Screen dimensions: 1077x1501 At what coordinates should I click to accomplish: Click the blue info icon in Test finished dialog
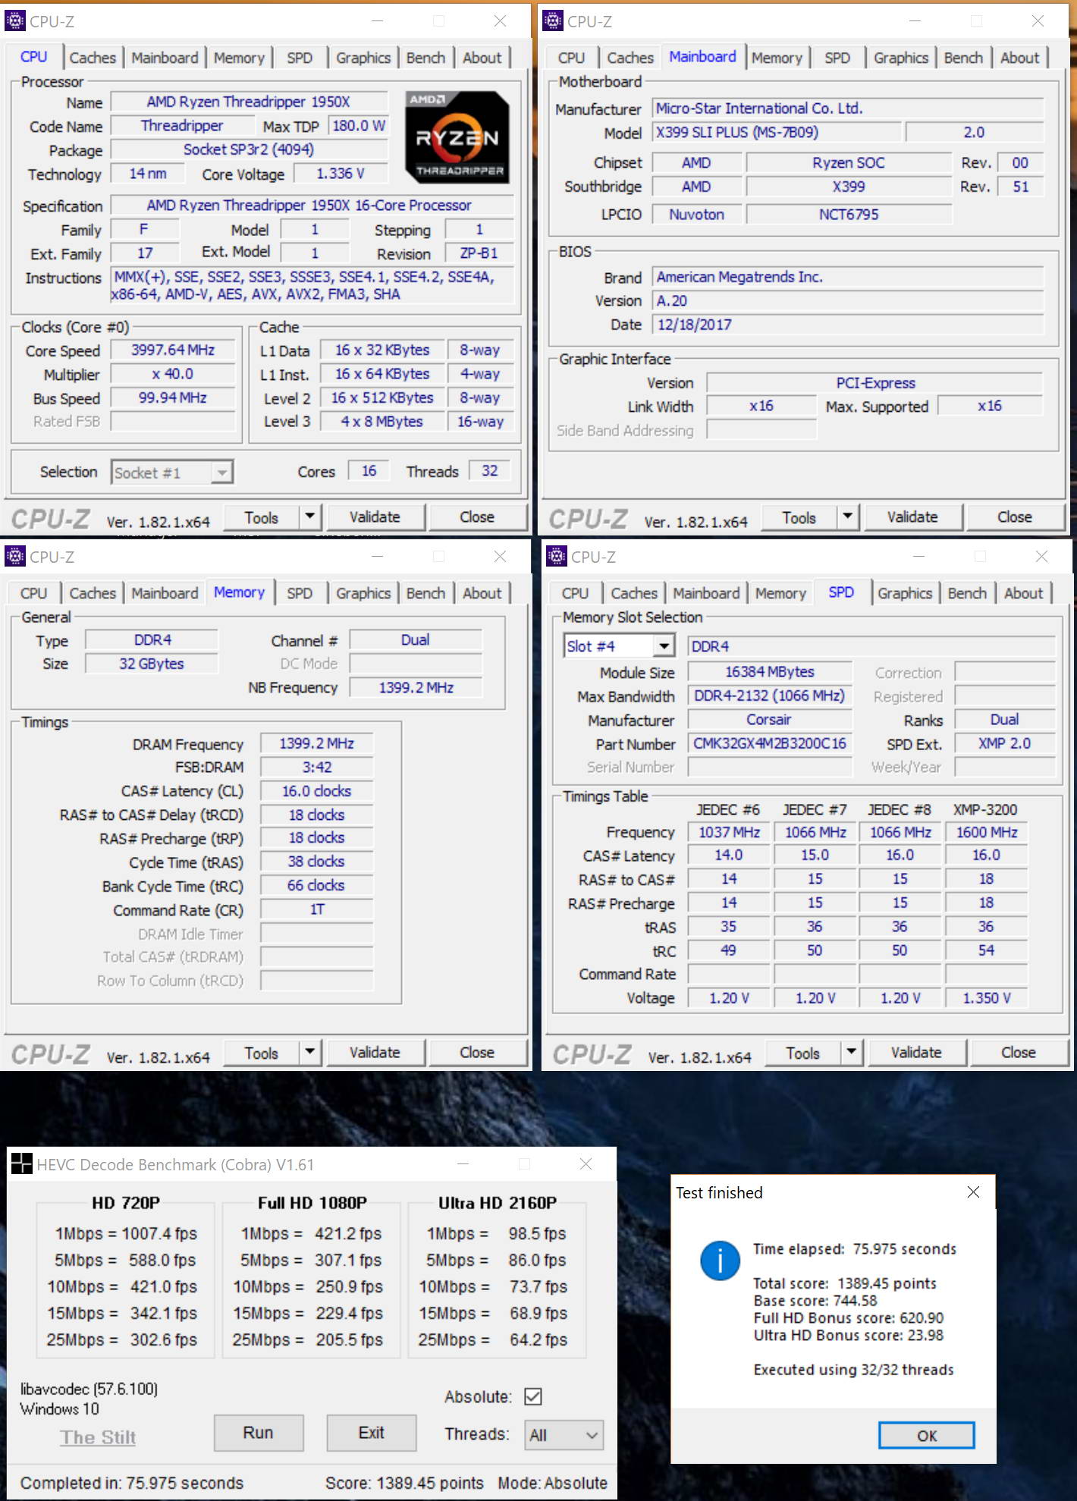pyautogui.click(x=719, y=1261)
